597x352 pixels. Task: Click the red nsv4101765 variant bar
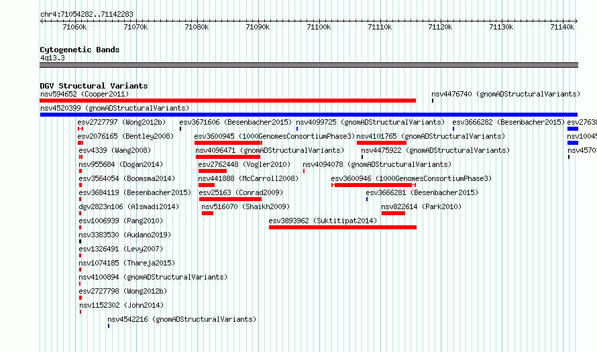coord(382,143)
